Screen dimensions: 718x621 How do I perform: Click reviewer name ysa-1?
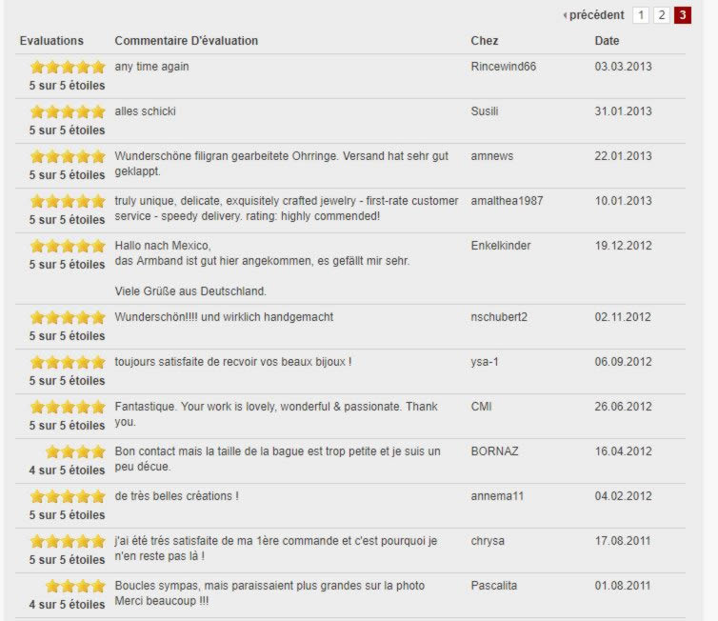[485, 362]
